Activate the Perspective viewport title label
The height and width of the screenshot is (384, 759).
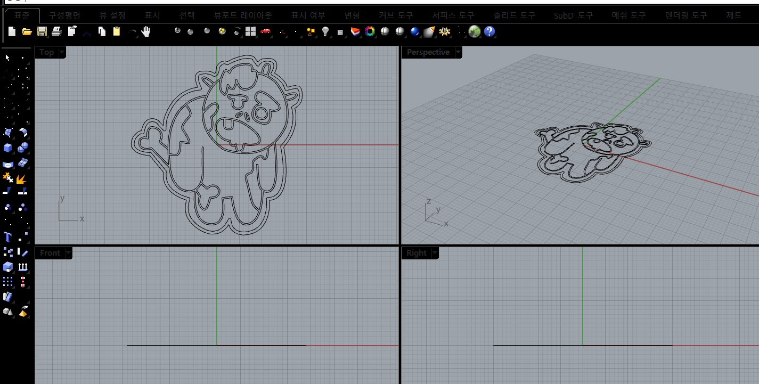[428, 52]
